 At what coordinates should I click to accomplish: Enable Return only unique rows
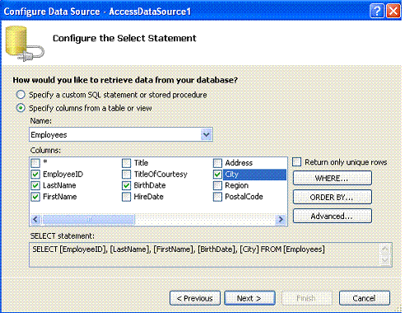point(296,162)
